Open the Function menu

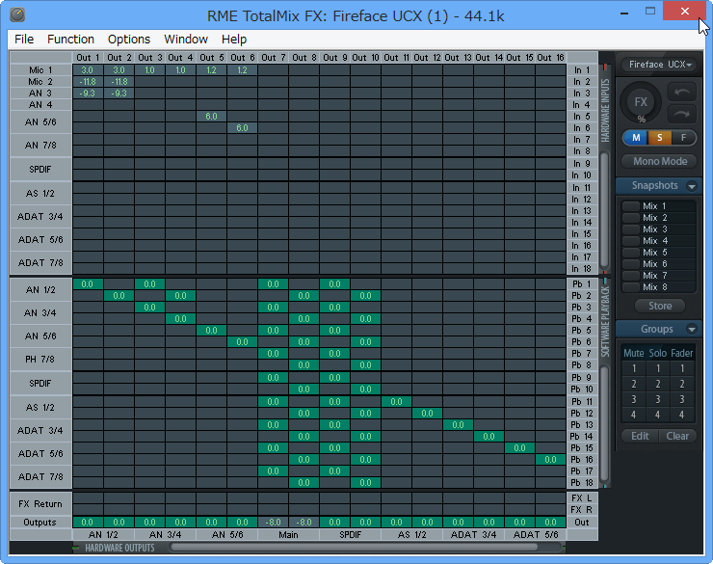70,40
